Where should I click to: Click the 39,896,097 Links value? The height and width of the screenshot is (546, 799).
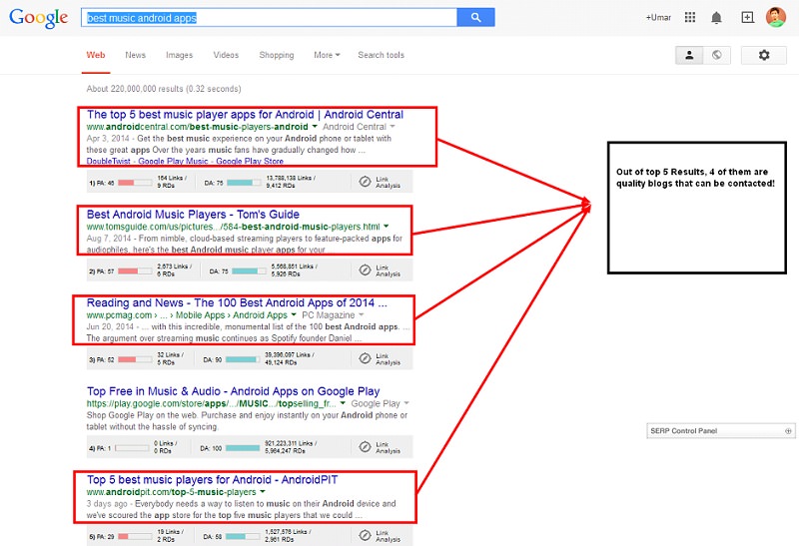pos(290,355)
